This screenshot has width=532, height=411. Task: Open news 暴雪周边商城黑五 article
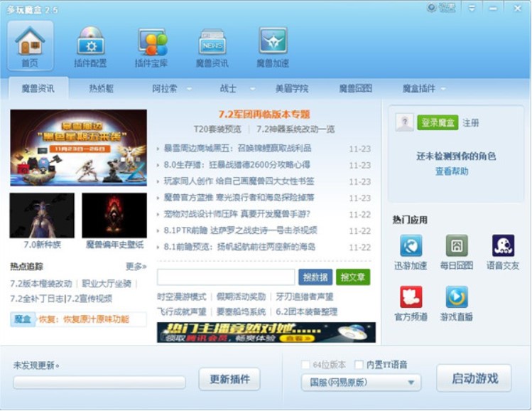(x=237, y=149)
